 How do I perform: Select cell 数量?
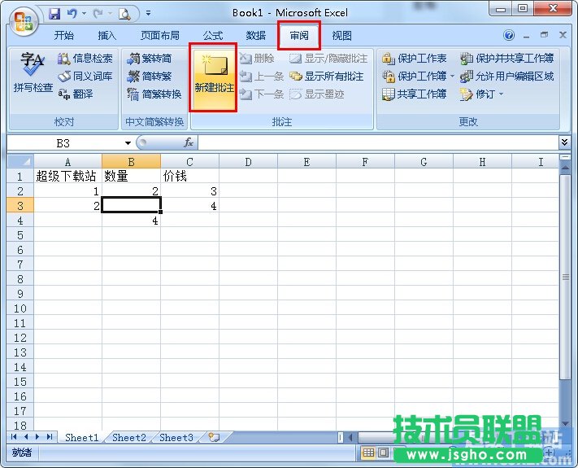click(131, 176)
